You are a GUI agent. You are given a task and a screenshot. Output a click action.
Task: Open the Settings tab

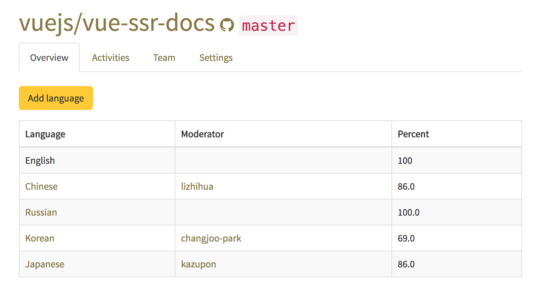(216, 58)
